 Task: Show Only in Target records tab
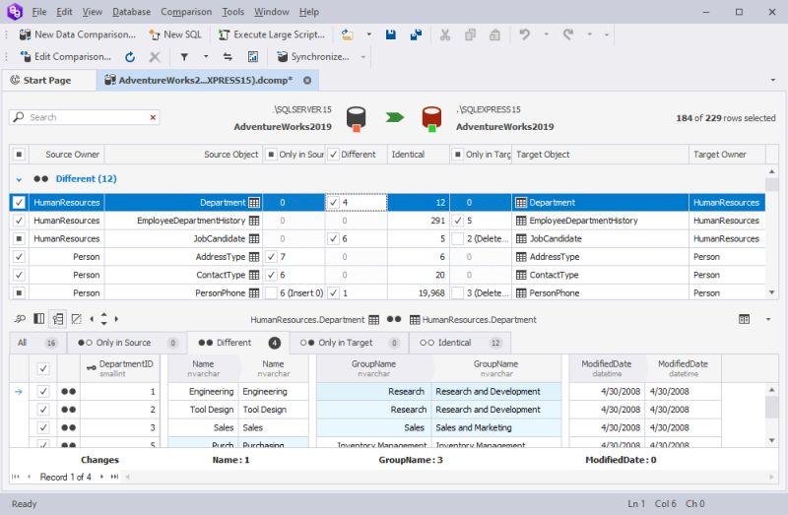(349, 343)
